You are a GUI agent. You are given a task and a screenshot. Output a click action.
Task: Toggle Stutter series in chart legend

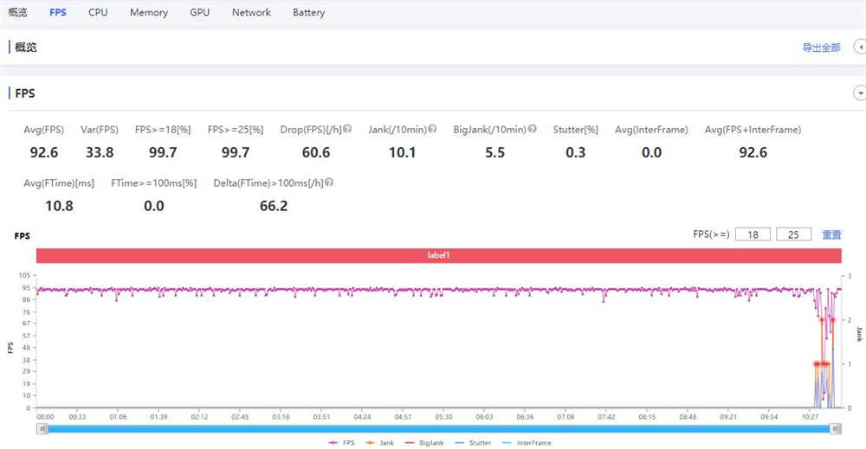(x=472, y=442)
